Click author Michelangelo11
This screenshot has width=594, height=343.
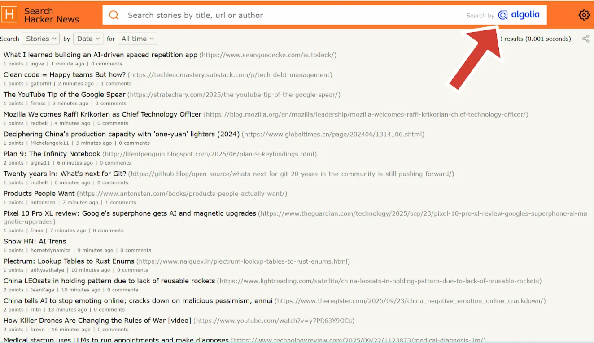pos(50,143)
